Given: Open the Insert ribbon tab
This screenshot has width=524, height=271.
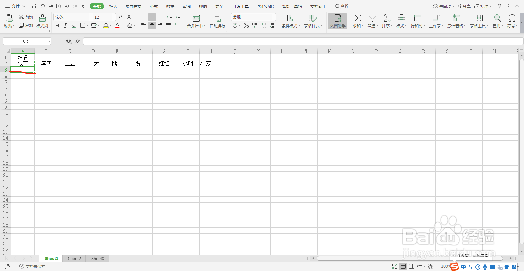Looking at the screenshot, I should tap(113, 6).
